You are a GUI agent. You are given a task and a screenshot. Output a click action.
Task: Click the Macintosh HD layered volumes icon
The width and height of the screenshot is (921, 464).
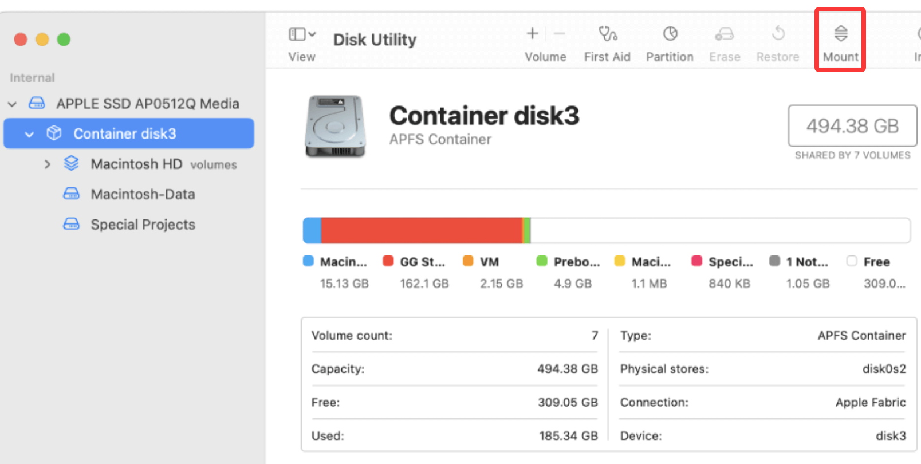pos(71,163)
